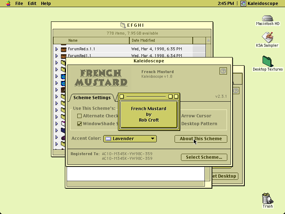Sort EFGHI list by Name column

[91, 40]
